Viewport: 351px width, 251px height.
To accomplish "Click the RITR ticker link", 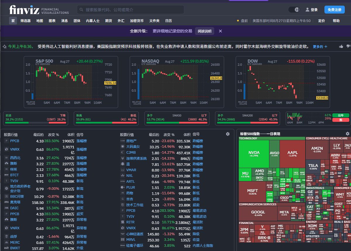I will pyautogui.click(x=130, y=222).
